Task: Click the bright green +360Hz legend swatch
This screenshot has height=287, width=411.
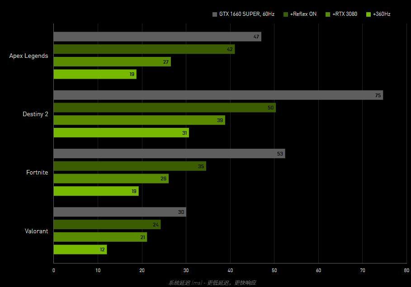Action: (368, 14)
